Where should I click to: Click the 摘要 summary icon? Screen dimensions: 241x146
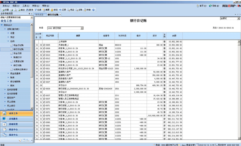tap(44, 10)
